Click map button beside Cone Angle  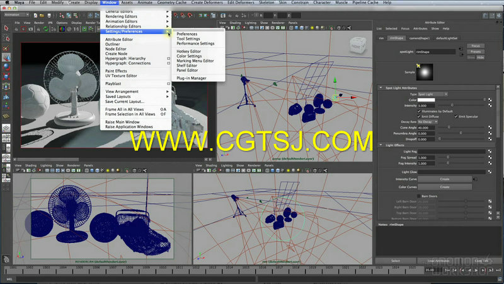(490, 127)
